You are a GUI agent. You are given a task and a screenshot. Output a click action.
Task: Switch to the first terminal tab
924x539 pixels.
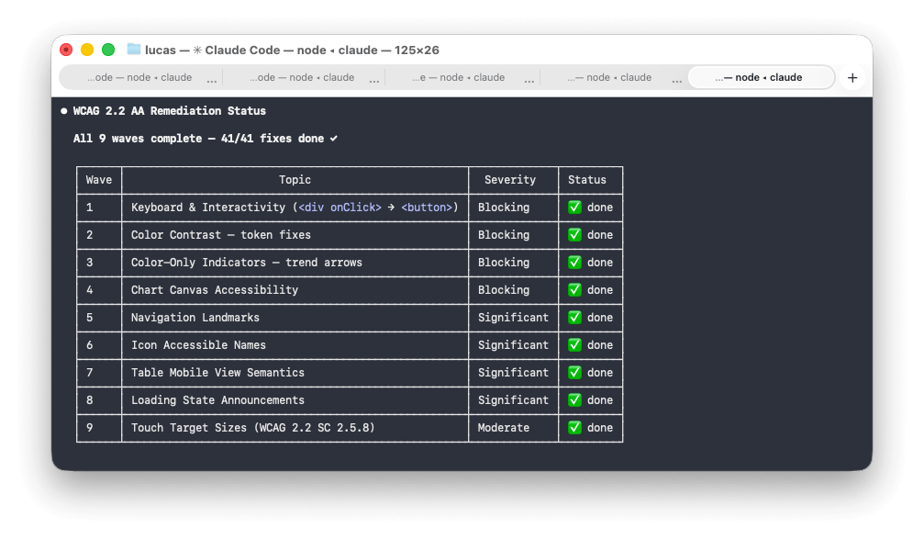click(x=139, y=78)
